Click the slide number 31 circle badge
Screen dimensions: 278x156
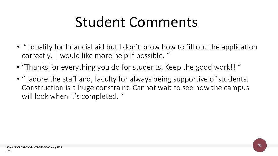[260, 145]
